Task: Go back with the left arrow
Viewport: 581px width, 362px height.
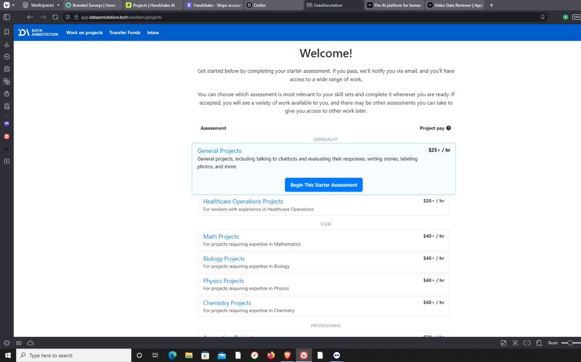Action: (x=31, y=17)
